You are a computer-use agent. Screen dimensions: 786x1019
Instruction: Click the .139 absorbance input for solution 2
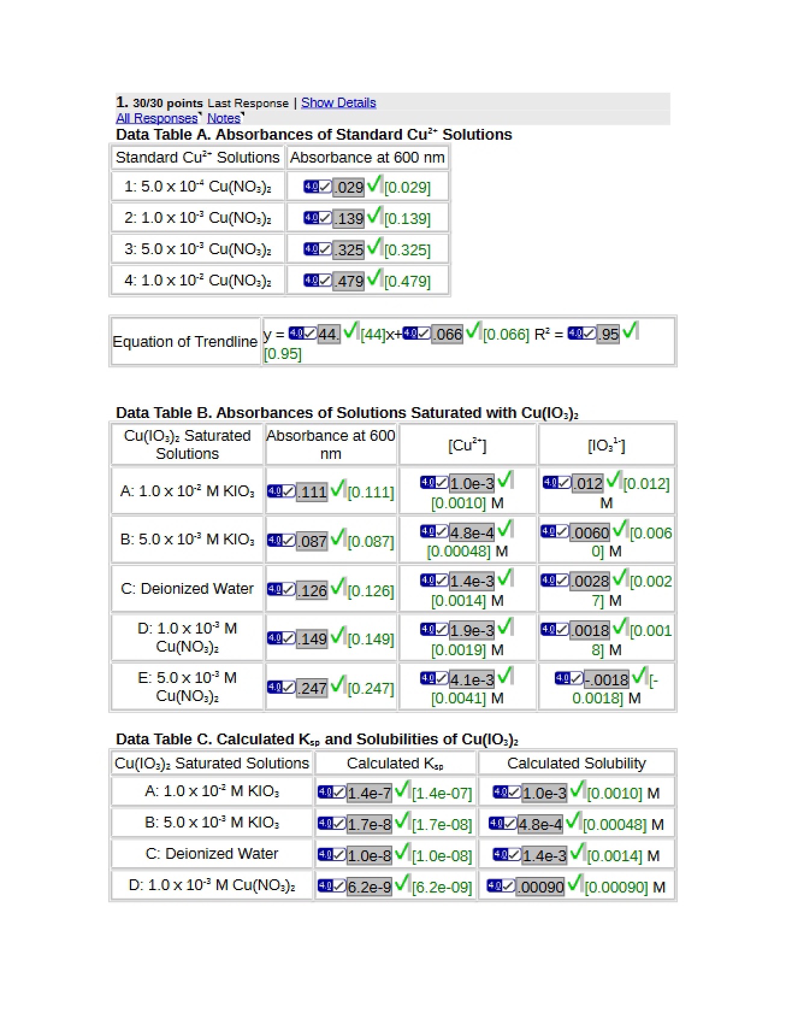tap(348, 218)
